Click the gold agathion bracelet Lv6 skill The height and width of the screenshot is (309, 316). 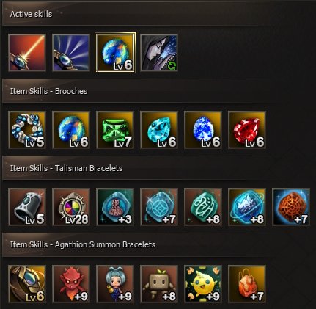tap(27, 284)
